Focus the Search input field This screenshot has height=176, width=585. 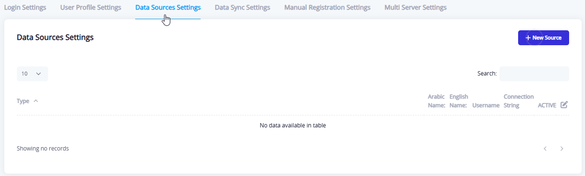(534, 74)
